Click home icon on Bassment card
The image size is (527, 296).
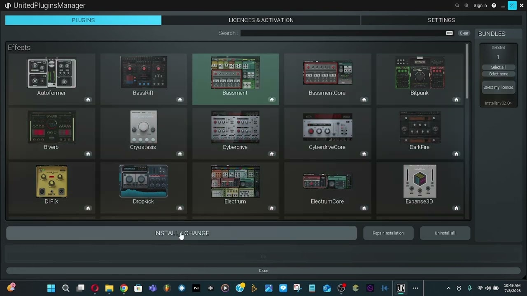click(272, 99)
